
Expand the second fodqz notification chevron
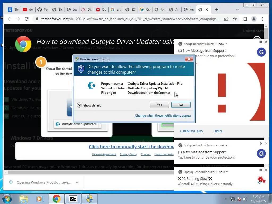point(227,145)
